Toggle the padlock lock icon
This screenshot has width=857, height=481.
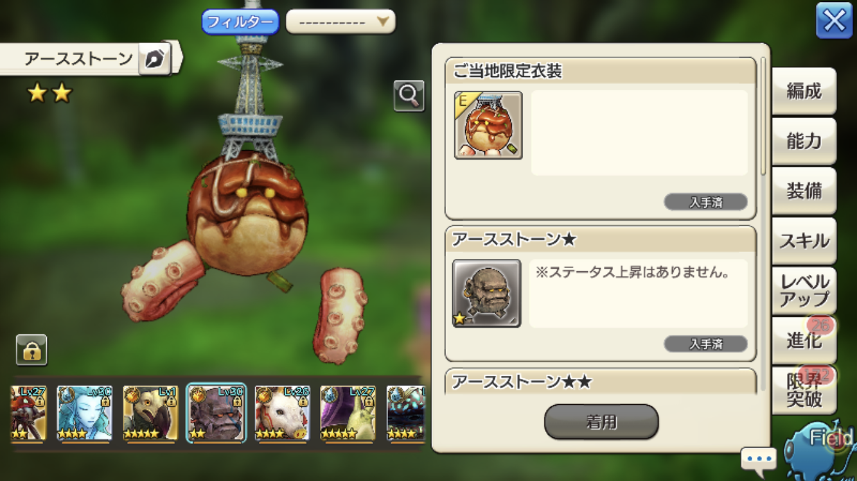coord(31,350)
